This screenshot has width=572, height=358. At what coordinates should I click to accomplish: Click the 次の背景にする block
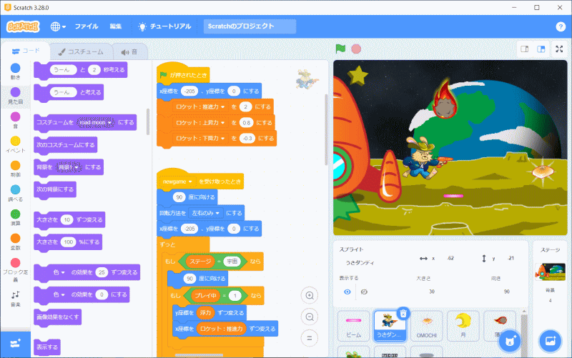pos(55,189)
